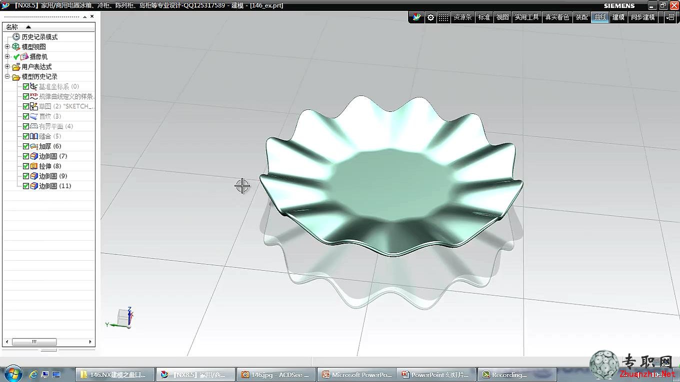Click the dotted grid icon in toolbar
Viewport: 680px width, 382px height.
(x=443, y=17)
